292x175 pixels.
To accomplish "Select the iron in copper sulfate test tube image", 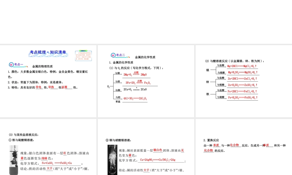I will [14, 160].
